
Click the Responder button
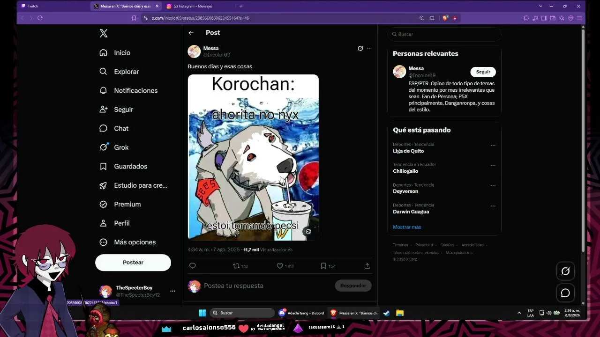click(353, 286)
